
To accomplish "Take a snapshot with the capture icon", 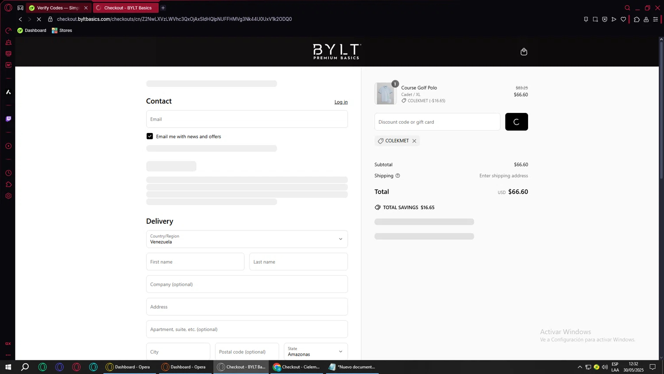I will 595,19.
